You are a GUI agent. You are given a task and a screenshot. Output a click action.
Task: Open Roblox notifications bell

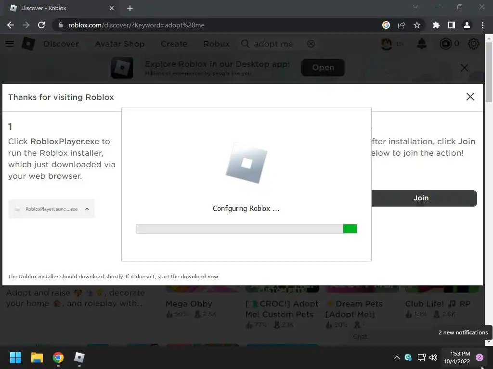[422, 44]
